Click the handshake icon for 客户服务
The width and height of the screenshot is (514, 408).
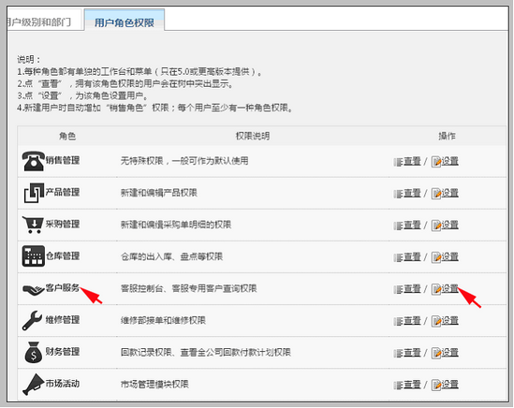click(x=33, y=289)
